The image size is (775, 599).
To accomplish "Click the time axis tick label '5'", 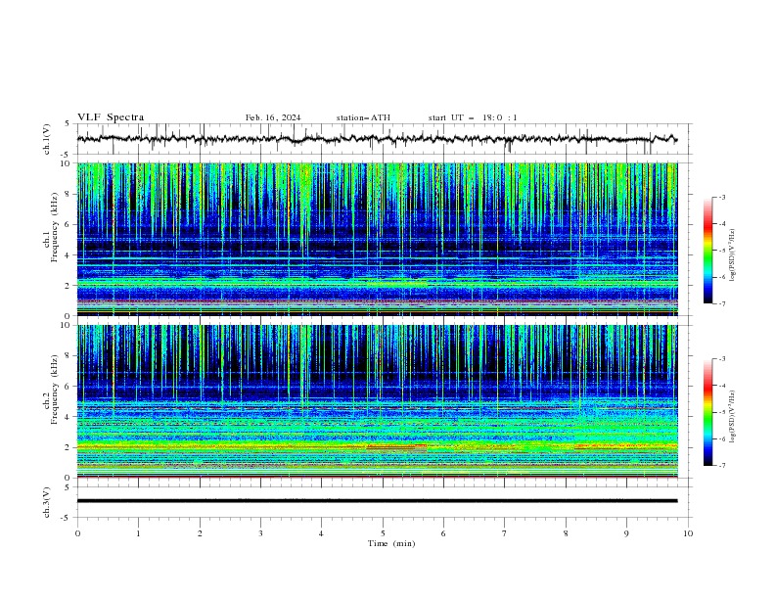I will (x=383, y=533).
